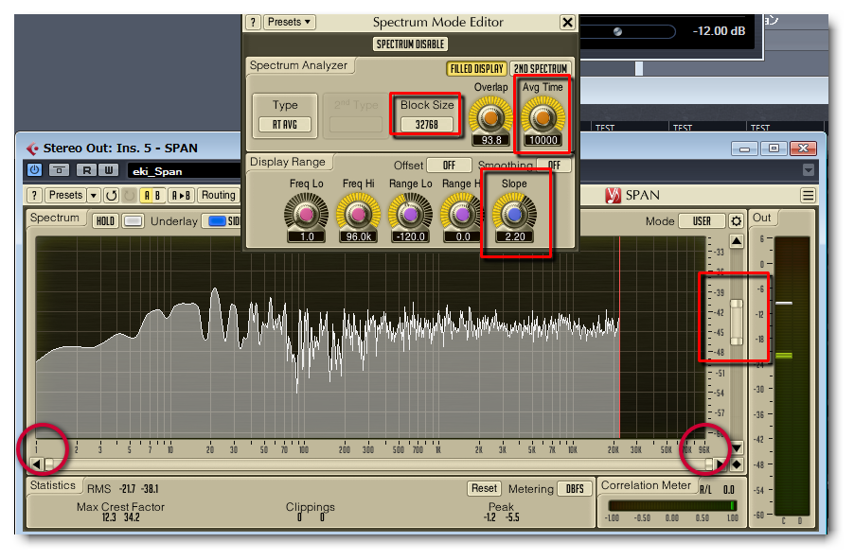854x560 pixels.
Task: Open the Spectrum Mode Editor Presets dropdown
Action: point(289,23)
